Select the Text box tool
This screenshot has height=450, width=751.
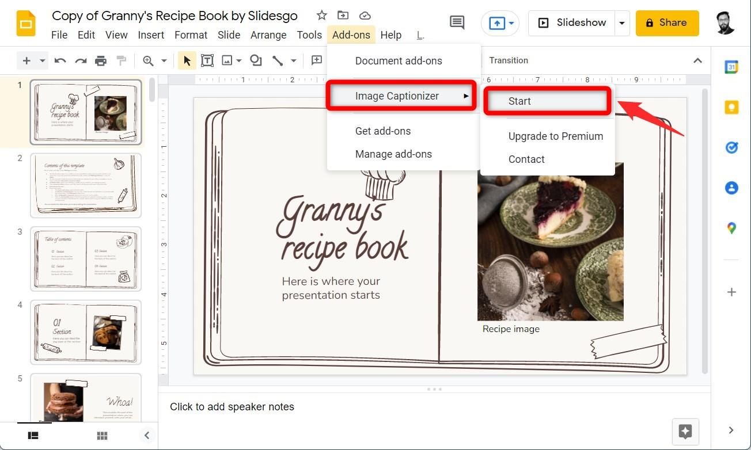click(x=207, y=60)
